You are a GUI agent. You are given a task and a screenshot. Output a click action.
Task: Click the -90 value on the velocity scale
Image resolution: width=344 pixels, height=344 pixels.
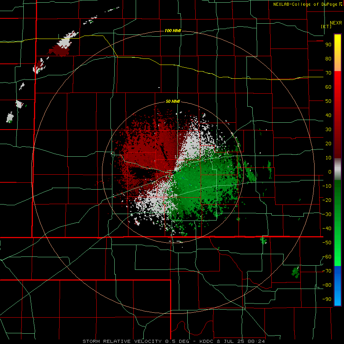pyautogui.click(x=327, y=299)
